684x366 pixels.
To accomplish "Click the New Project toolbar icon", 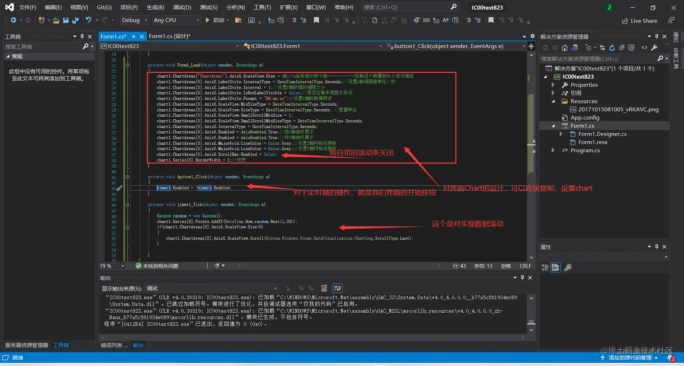I will (42, 20).
